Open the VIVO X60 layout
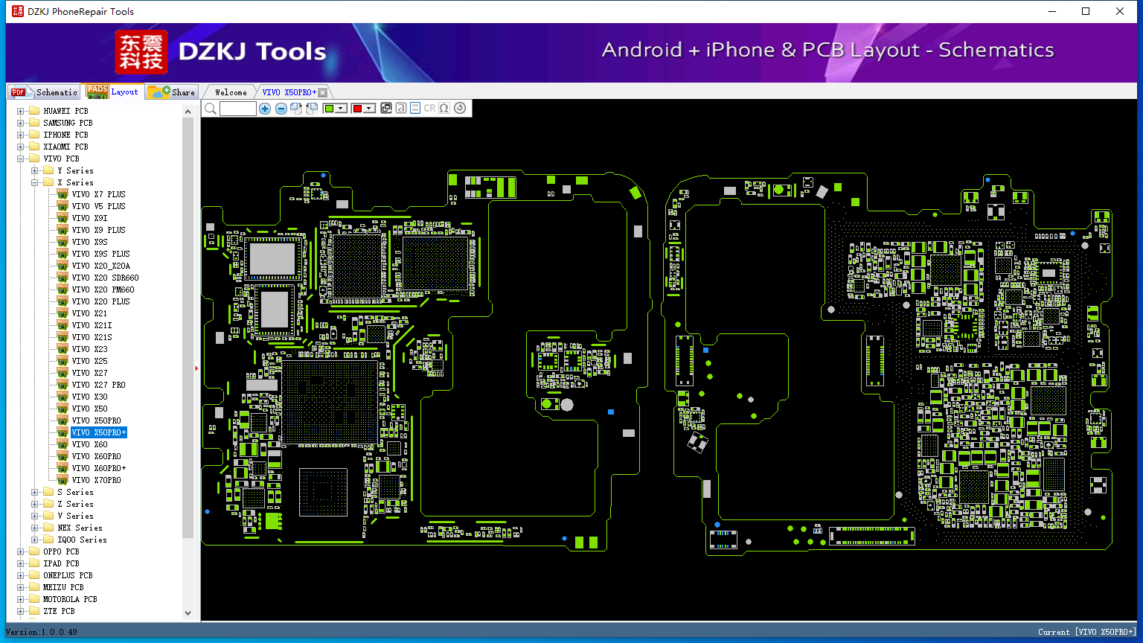 tap(89, 444)
